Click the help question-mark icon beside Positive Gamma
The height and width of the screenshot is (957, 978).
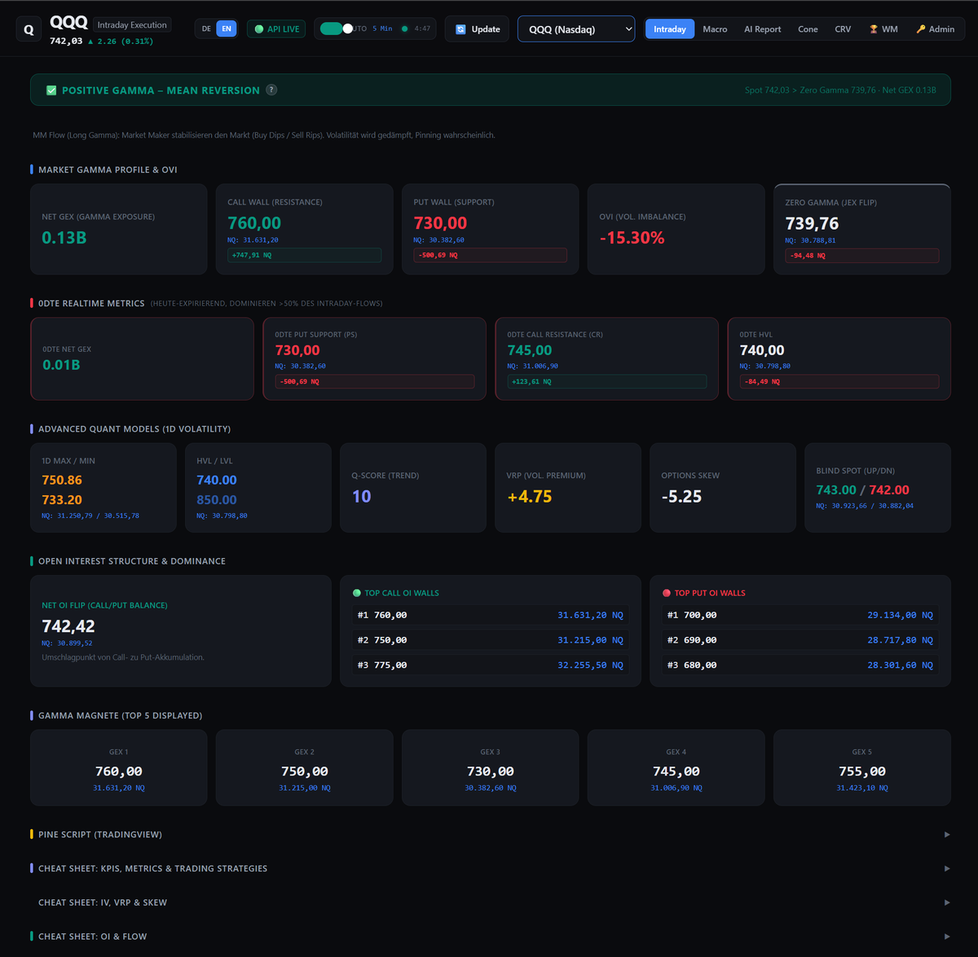[x=271, y=90]
